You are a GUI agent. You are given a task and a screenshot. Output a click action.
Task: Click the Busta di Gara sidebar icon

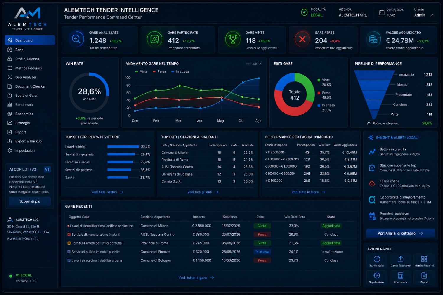pyautogui.click(x=10, y=95)
